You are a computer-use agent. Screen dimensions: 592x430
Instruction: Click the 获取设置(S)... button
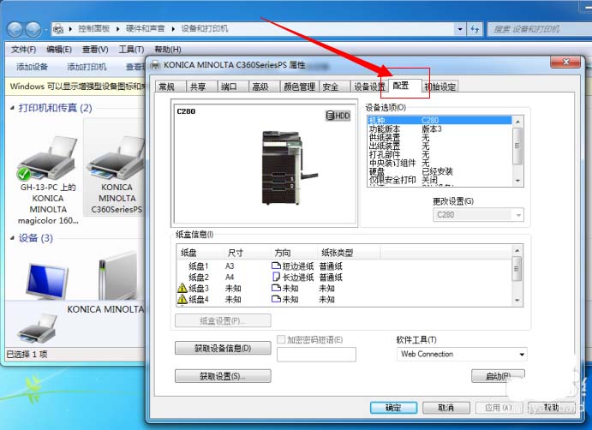(x=223, y=376)
